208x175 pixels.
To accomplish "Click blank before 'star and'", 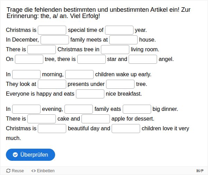I will pyautogui.click(x=92, y=59).
